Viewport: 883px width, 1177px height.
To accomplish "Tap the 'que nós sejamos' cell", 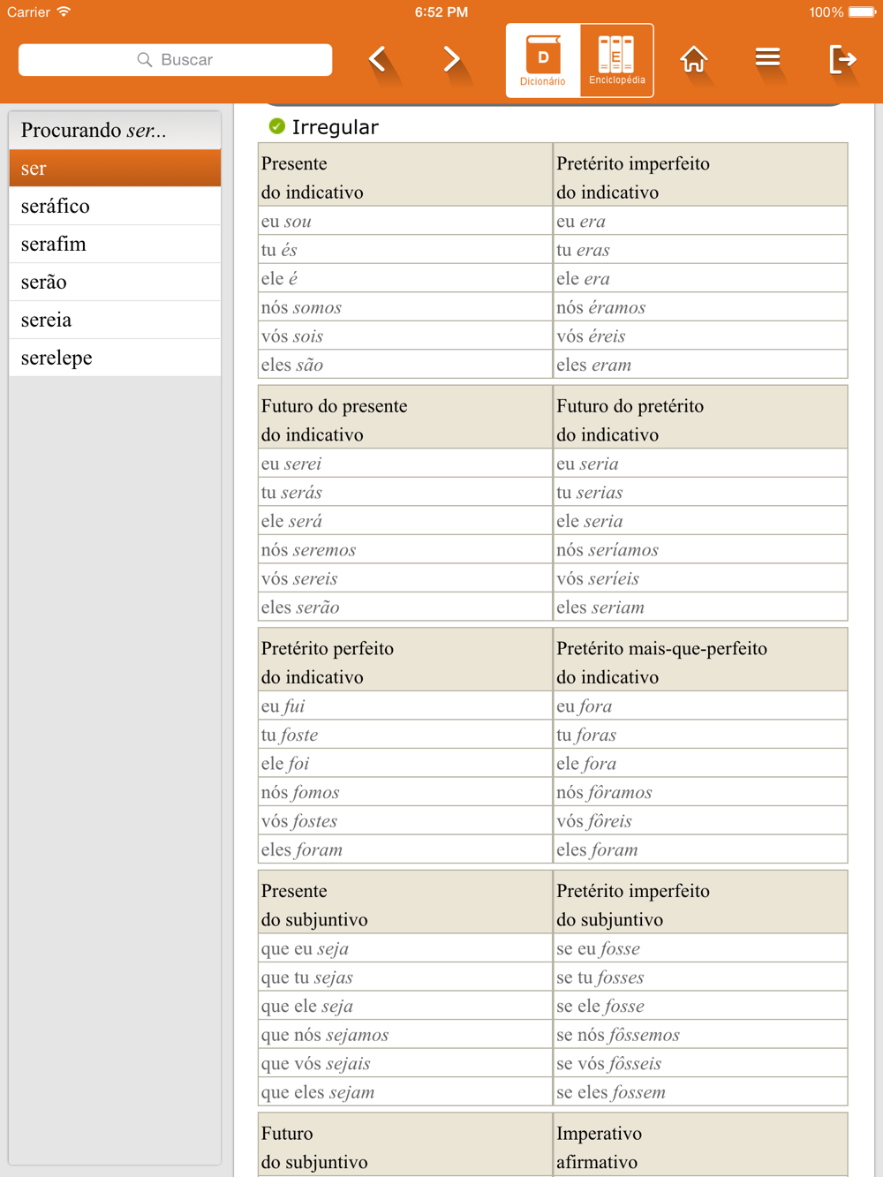I will pyautogui.click(x=405, y=1034).
